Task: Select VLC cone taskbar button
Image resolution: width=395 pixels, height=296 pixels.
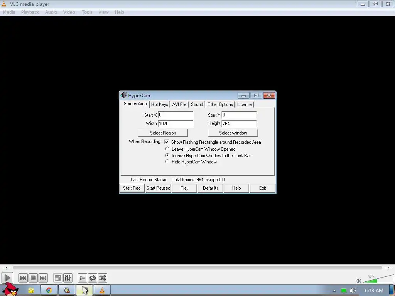Action: coord(102,291)
